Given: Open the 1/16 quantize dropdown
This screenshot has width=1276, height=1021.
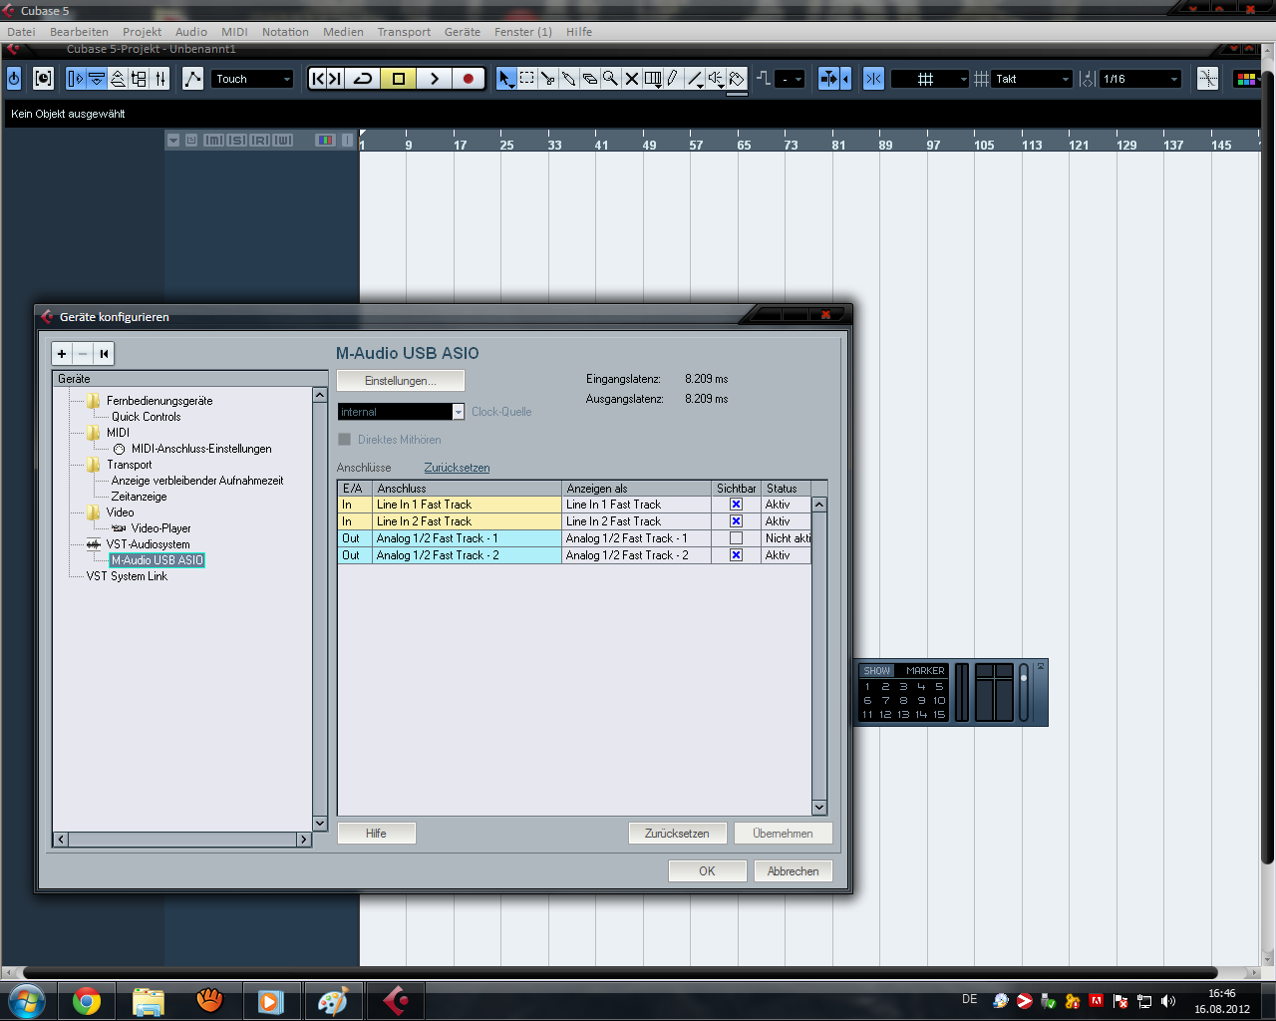Looking at the screenshot, I should [1140, 79].
